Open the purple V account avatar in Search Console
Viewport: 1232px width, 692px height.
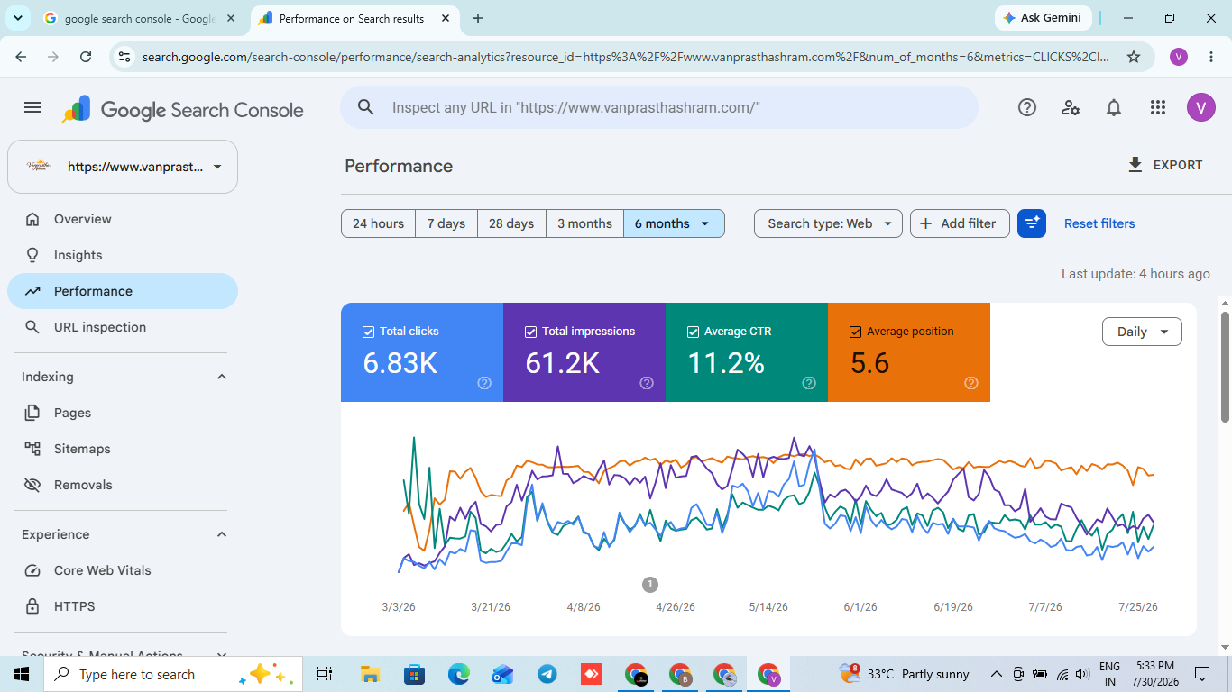coord(1200,107)
